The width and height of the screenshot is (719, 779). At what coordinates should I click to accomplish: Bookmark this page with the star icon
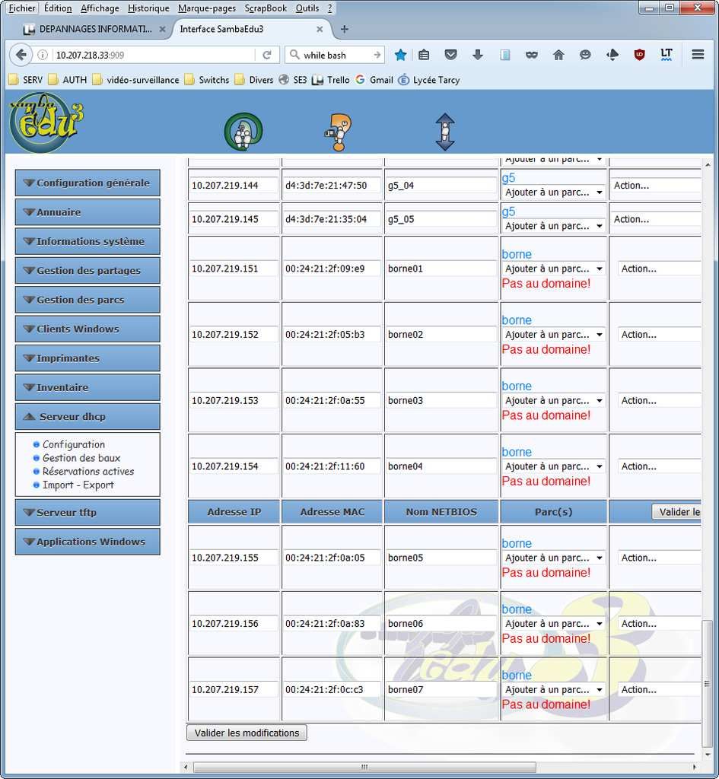click(x=400, y=55)
